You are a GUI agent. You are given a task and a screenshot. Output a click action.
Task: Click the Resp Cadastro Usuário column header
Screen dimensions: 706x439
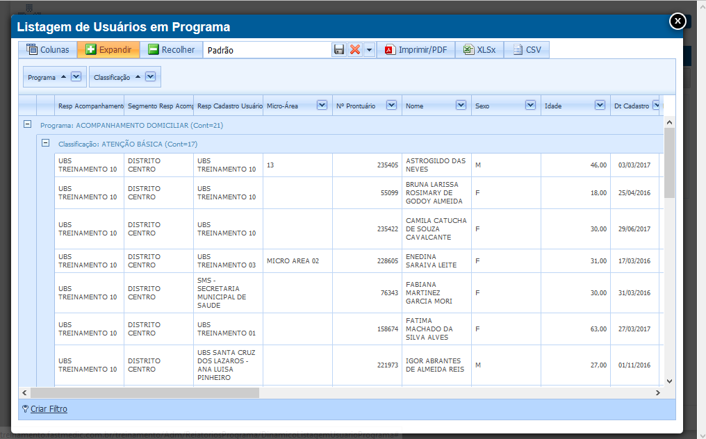coord(229,106)
